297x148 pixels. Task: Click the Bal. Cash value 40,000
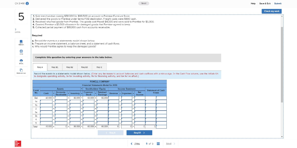tap(49, 98)
